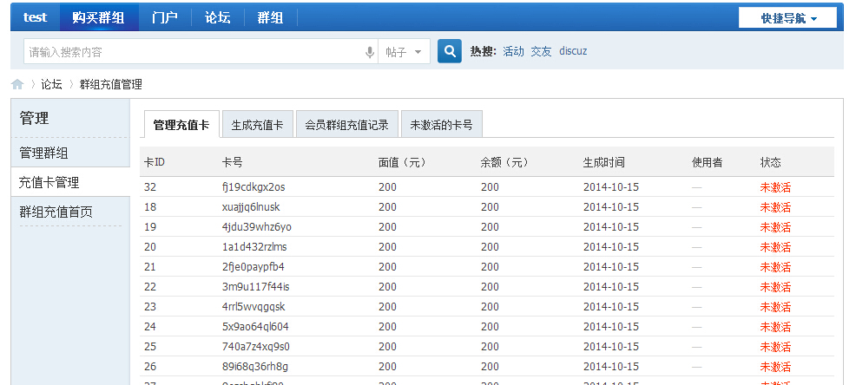The height and width of the screenshot is (385, 856).
Task: Click the 生成时间 column header
Action: click(x=603, y=162)
